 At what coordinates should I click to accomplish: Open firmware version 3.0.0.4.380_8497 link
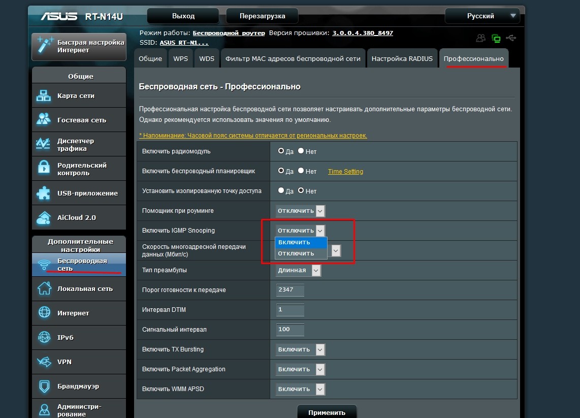pyautogui.click(x=363, y=33)
